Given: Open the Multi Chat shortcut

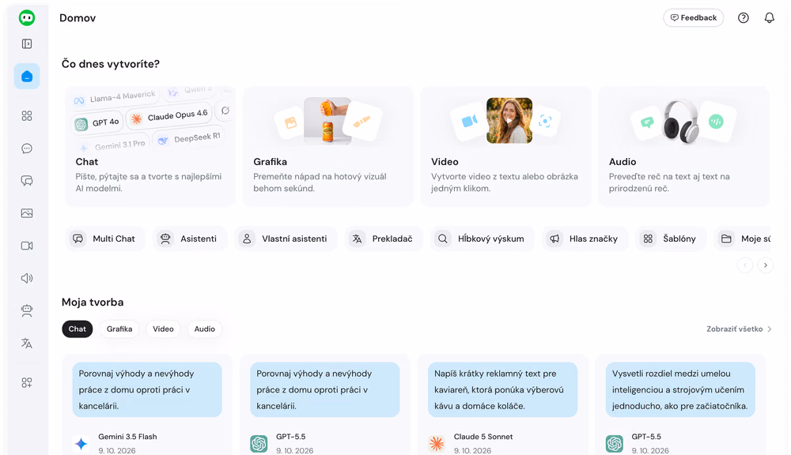Looking at the screenshot, I should 105,239.
